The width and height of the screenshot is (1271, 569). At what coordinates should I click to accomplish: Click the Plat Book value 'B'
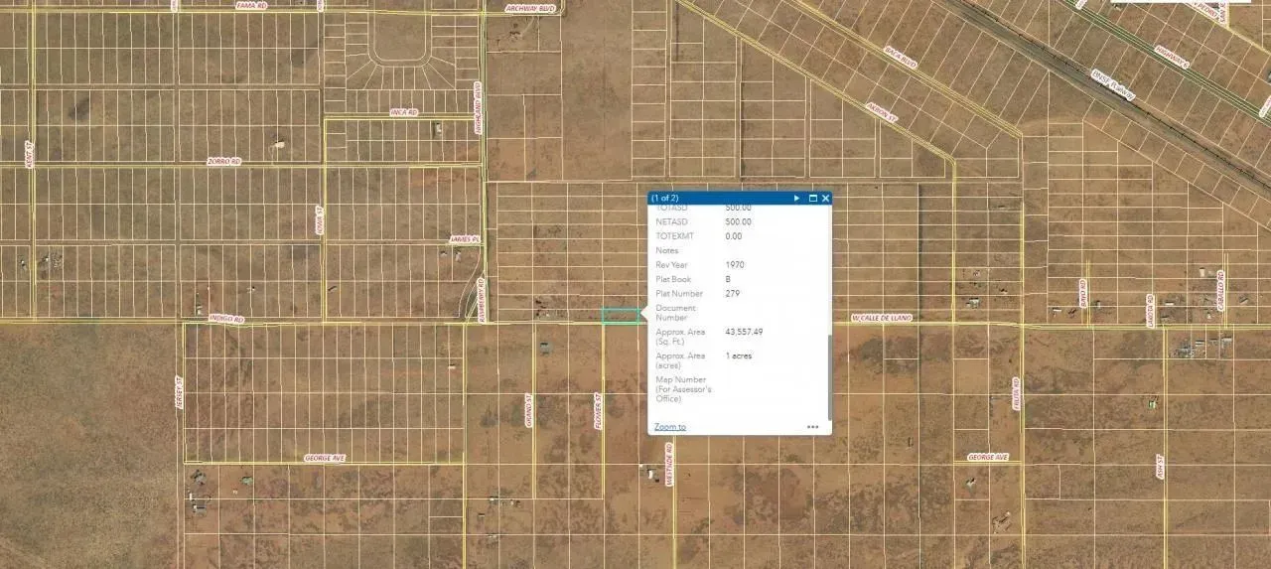coord(729,280)
